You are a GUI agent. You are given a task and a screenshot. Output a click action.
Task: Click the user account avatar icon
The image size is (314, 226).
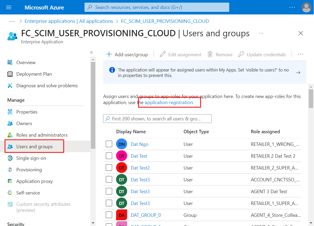[x=306, y=7]
